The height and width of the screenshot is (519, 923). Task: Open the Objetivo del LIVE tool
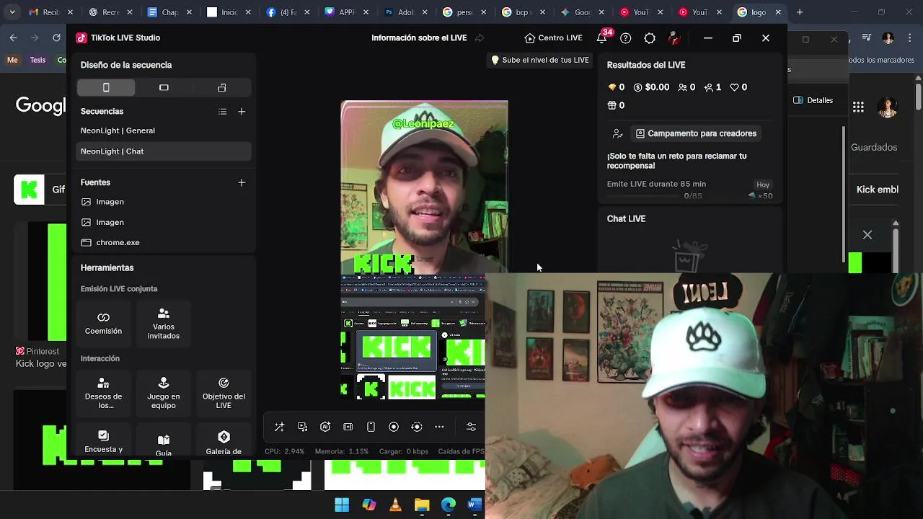coord(224,393)
